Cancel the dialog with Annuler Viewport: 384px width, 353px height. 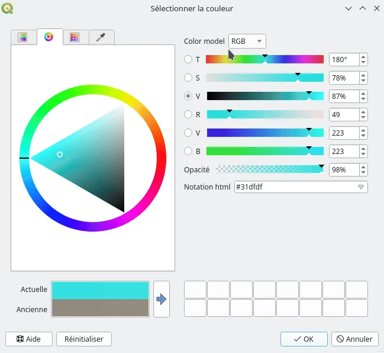(355, 339)
